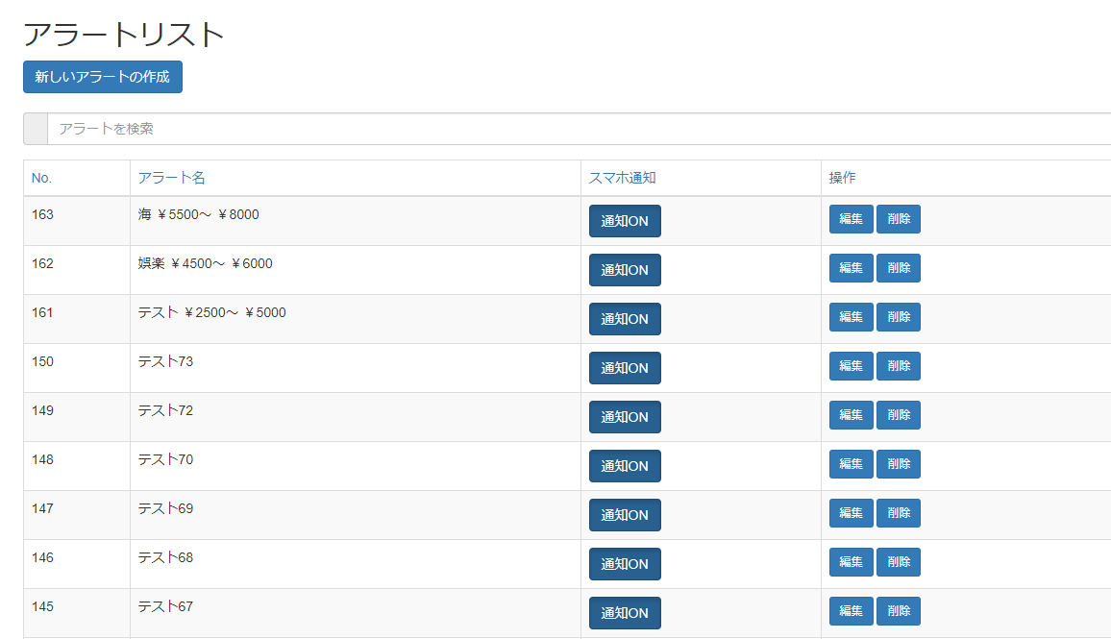Toggle 通知ON for alert 162 娯楽
Image resolution: width=1111 pixels, height=639 pixels.
click(x=625, y=270)
